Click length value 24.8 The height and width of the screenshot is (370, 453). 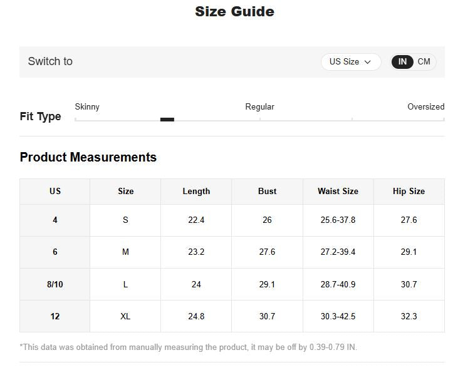pos(196,316)
